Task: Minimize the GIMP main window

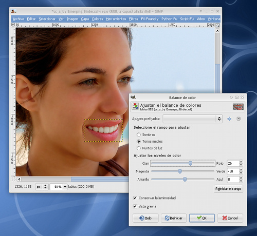Action: click(x=207, y=11)
